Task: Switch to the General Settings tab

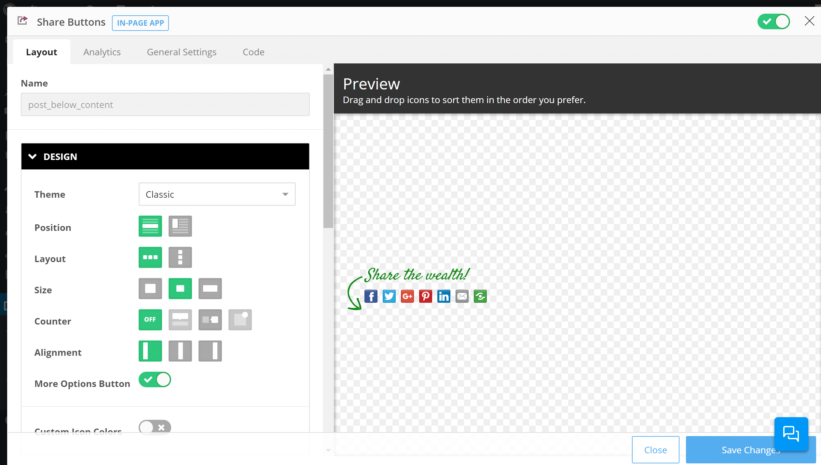Action: pos(182,52)
